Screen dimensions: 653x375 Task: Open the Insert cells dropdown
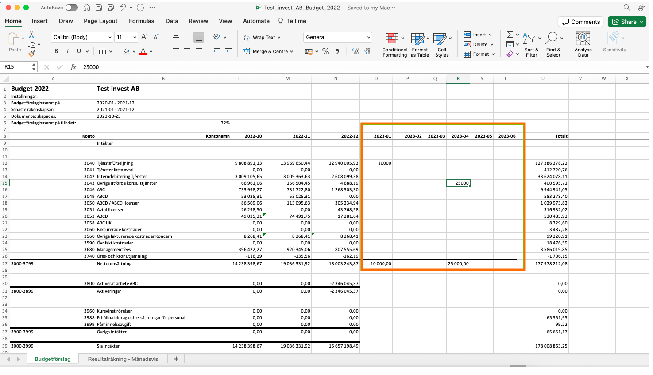(478, 35)
